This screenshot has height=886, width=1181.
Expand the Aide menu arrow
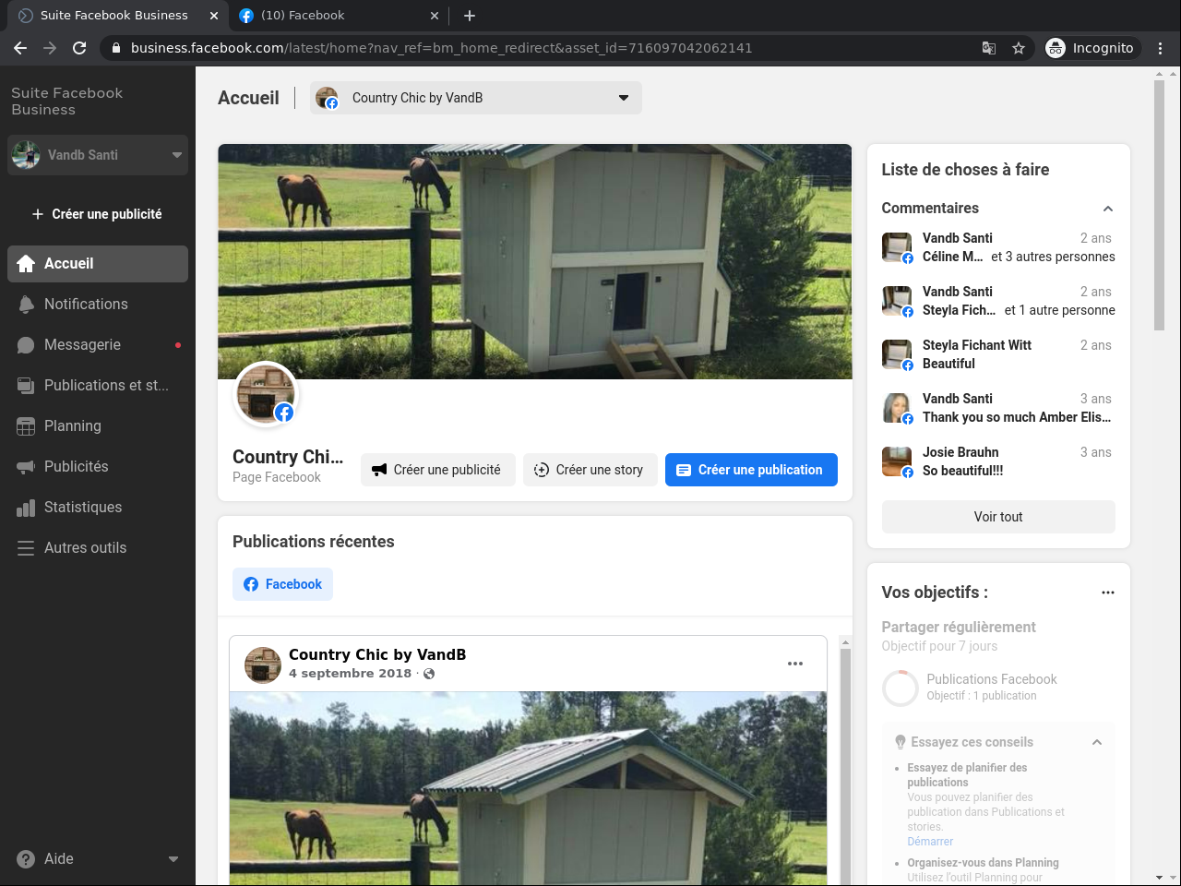pyautogui.click(x=173, y=859)
